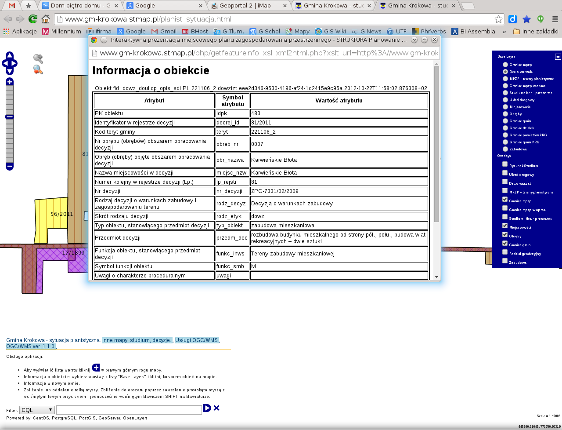Screen dimensions: 562x430
Task: Select base layer Granice mpzp
Action: click(x=505, y=65)
